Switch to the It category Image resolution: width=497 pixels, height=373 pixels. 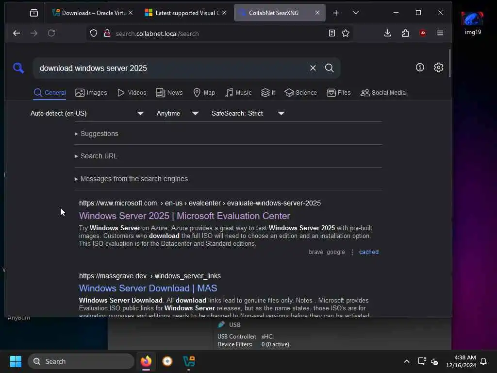click(x=268, y=93)
